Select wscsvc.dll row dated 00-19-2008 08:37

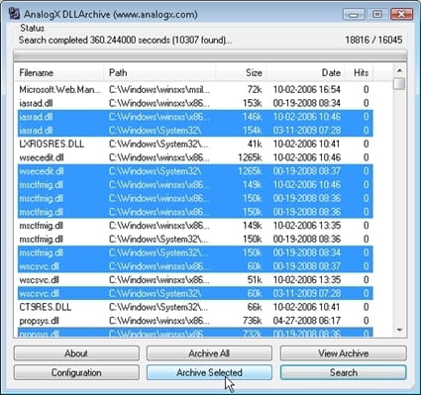coord(195,266)
